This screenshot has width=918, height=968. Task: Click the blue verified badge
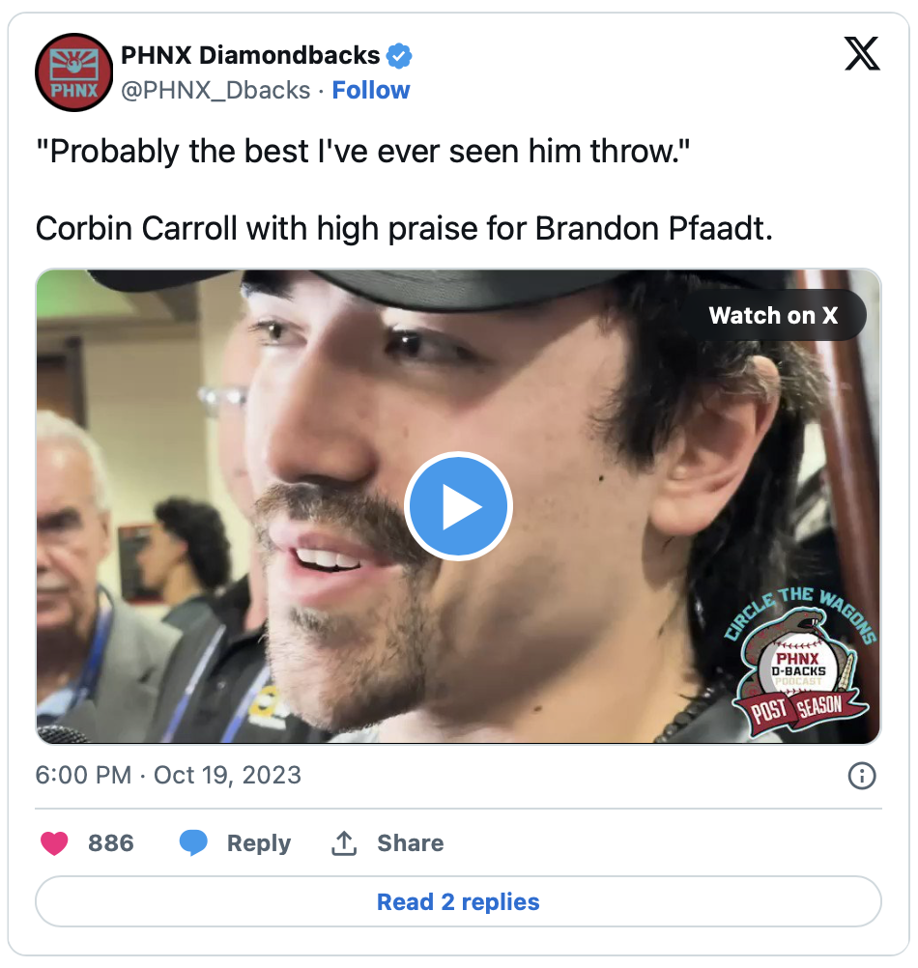[x=399, y=56]
